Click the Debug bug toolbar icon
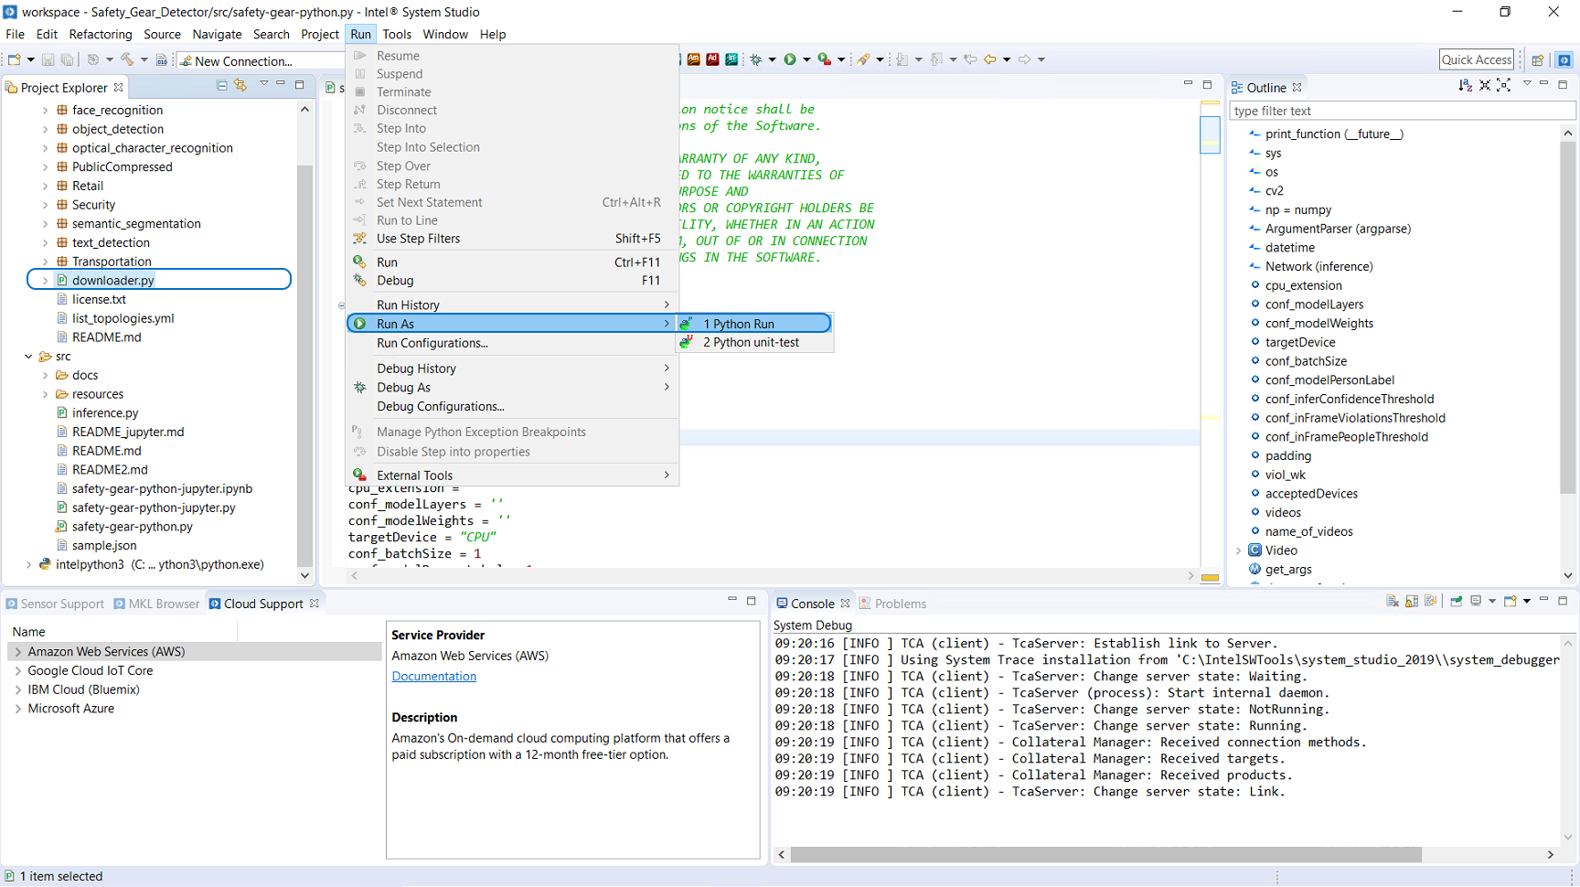The height and width of the screenshot is (887, 1580). click(756, 59)
